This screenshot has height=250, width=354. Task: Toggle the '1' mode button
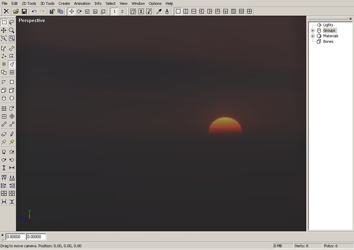[114, 11]
